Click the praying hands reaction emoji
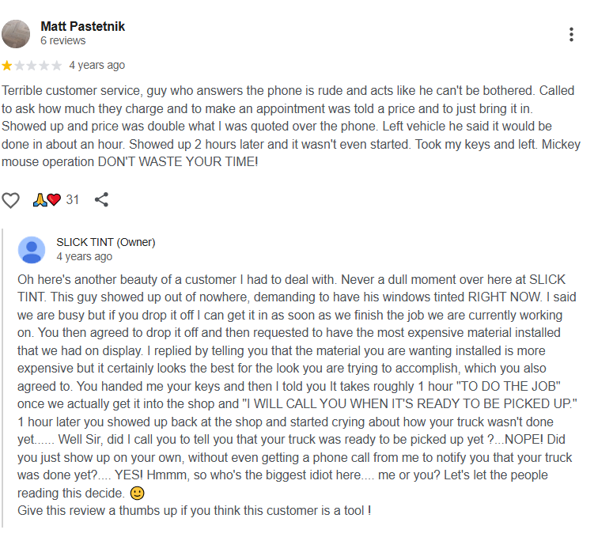Screen dimensions: 613x541 click(x=39, y=200)
